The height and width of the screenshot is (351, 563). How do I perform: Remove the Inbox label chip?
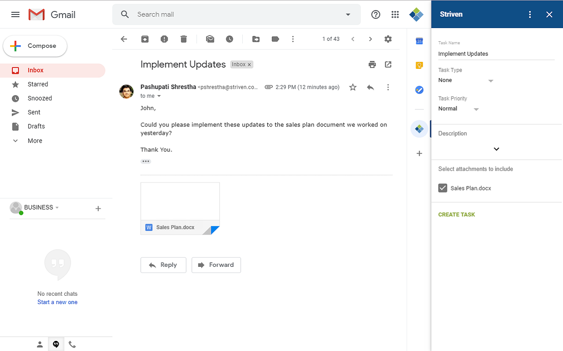tap(249, 64)
